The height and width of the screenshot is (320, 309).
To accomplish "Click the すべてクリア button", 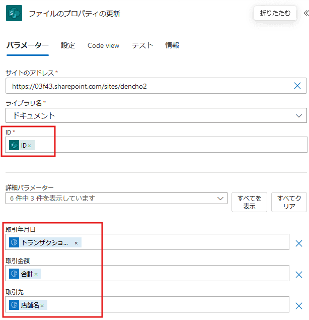I will (x=289, y=202).
